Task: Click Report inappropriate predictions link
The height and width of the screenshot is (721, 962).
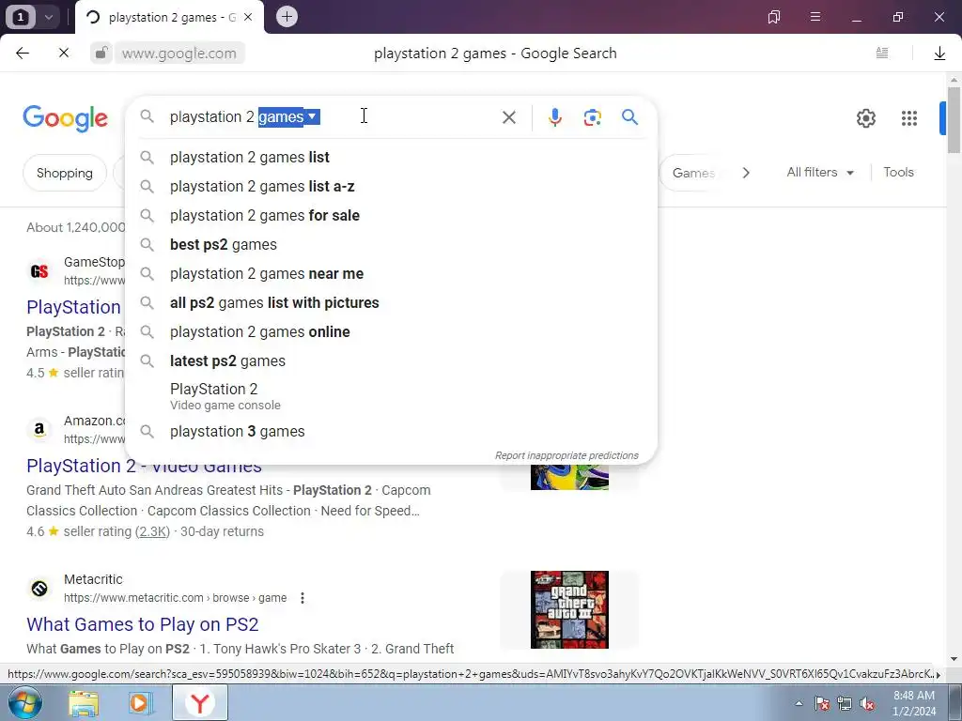Action: tap(566, 455)
